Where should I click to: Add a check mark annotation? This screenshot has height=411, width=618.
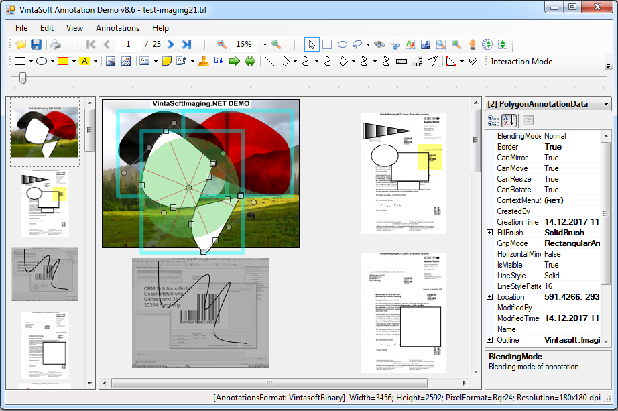point(473,61)
